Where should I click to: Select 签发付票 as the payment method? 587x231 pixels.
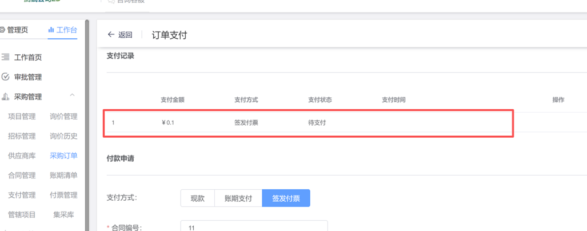286,198
